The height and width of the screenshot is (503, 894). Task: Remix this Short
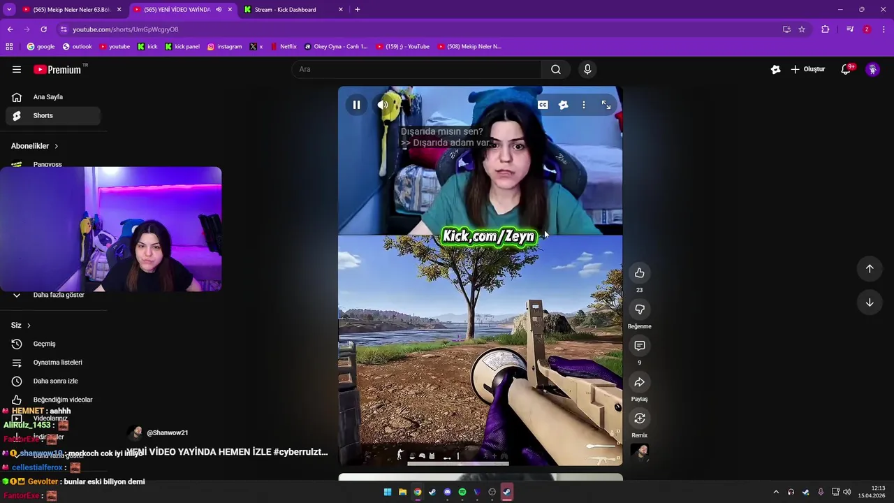[x=639, y=418]
